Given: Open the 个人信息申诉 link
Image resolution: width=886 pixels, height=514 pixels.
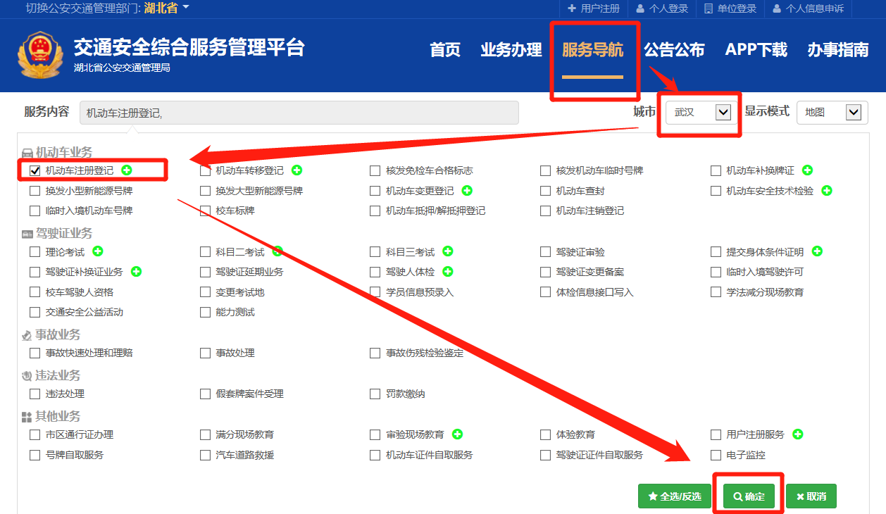Looking at the screenshot, I should 808,8.
